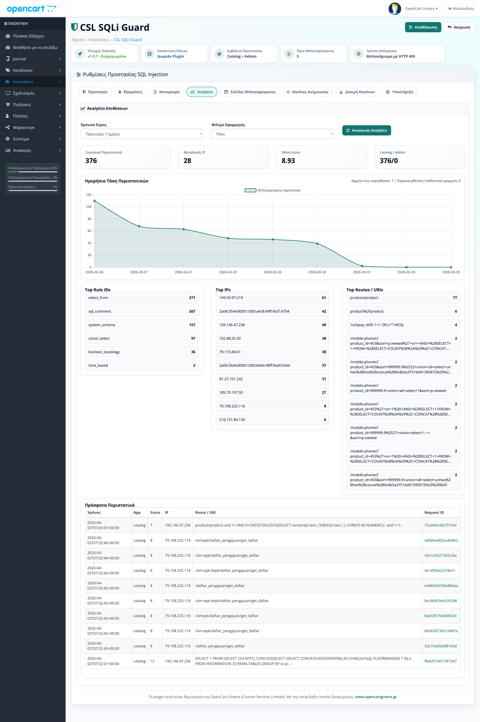Screen dimensions: 480x722
Task: Click the select_from rule row
Action: (x=142, y=298)
